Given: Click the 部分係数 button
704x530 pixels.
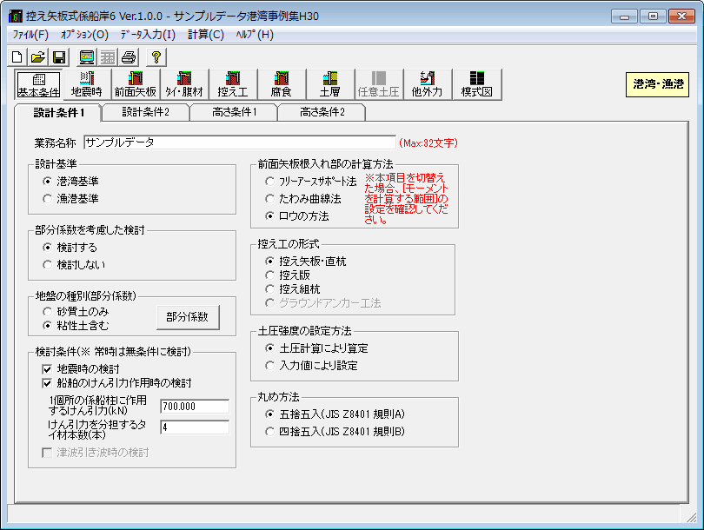Looking at the screenshot, I should pos(188,317).
